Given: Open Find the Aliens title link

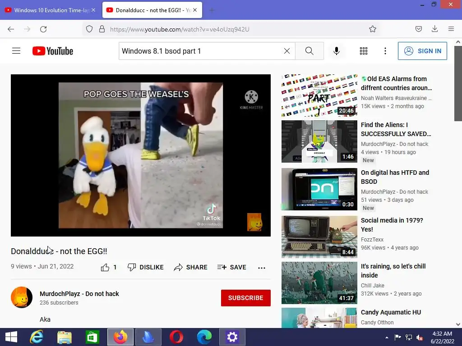Looking at the screenshot, I should (x=396, y=129).
